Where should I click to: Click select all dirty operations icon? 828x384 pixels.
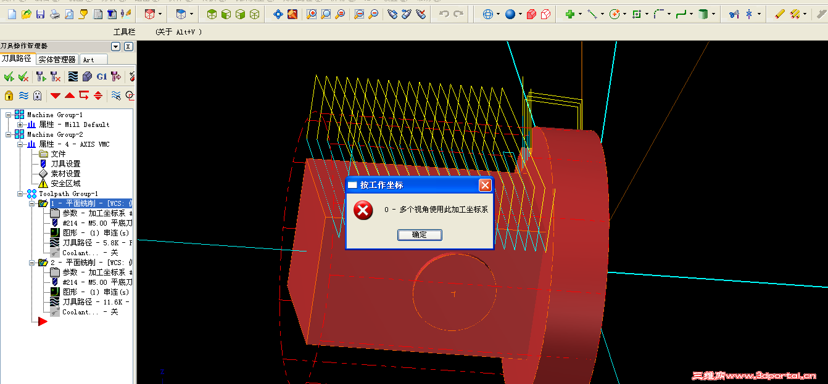point(23,76)
